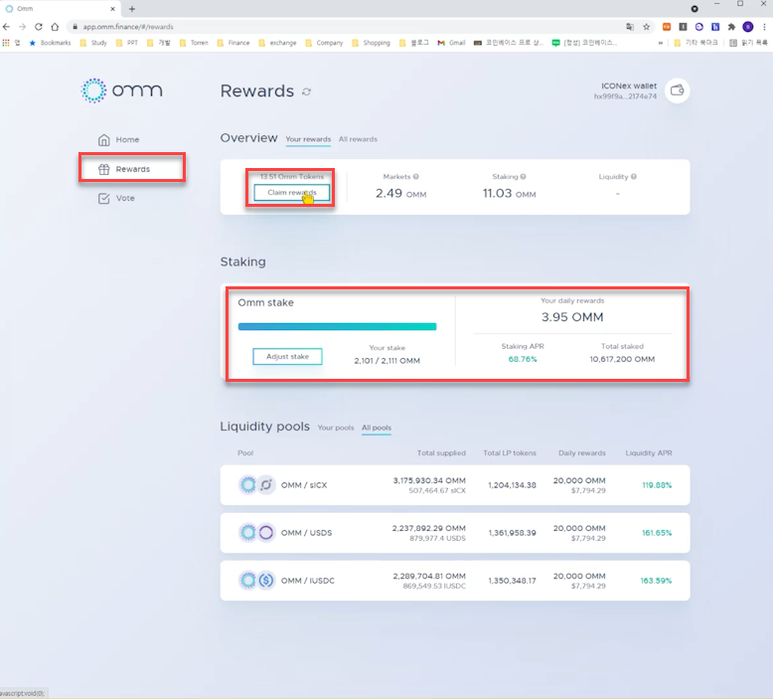Open the Bookmarks star bookmark
This screenshot has width=773, height=699.
[x=50, y=43]
